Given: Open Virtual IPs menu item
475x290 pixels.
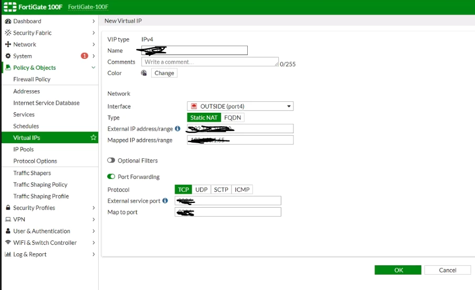Looking at the screenshot, I should pos(50,137).
